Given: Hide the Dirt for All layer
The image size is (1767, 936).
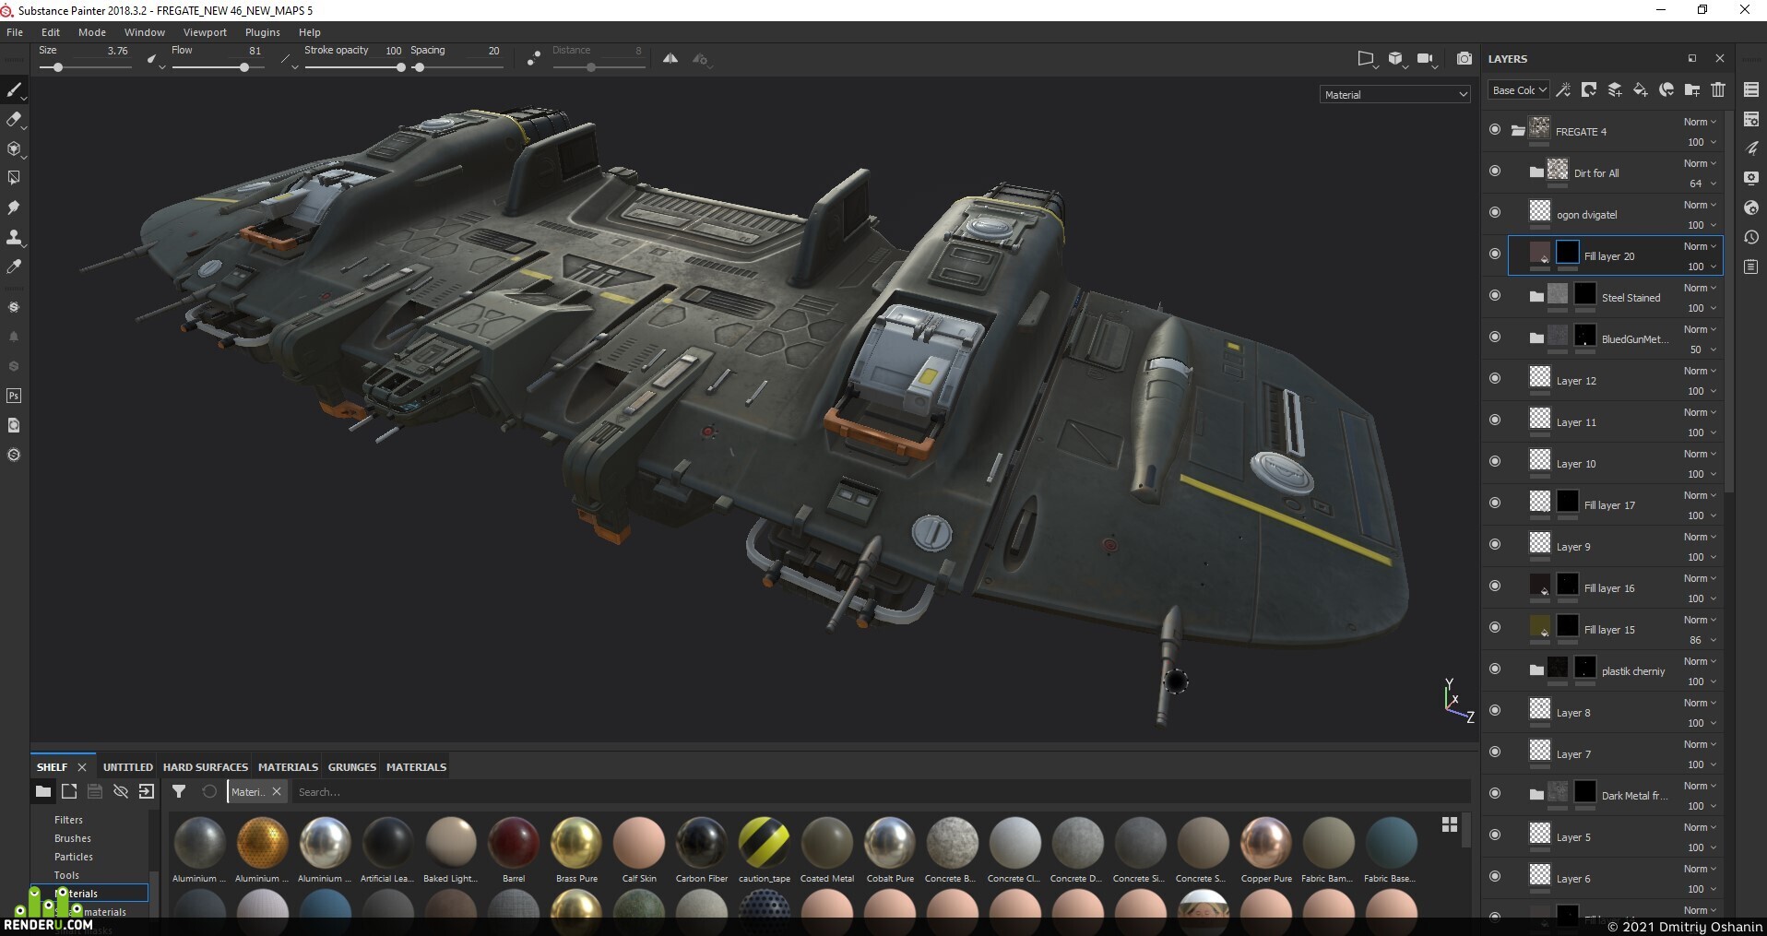Looking at the screenshot, I should pyautogui.click(x=1494, y=172).
